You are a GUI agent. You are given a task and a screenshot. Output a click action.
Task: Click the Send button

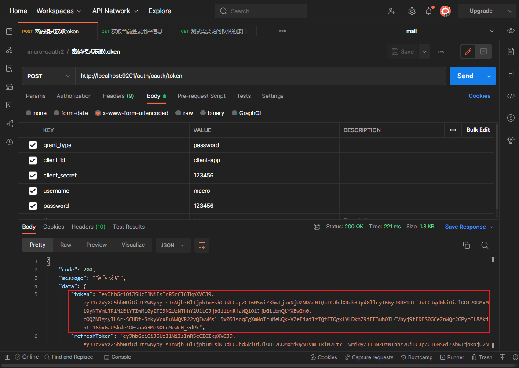[465, 76]
